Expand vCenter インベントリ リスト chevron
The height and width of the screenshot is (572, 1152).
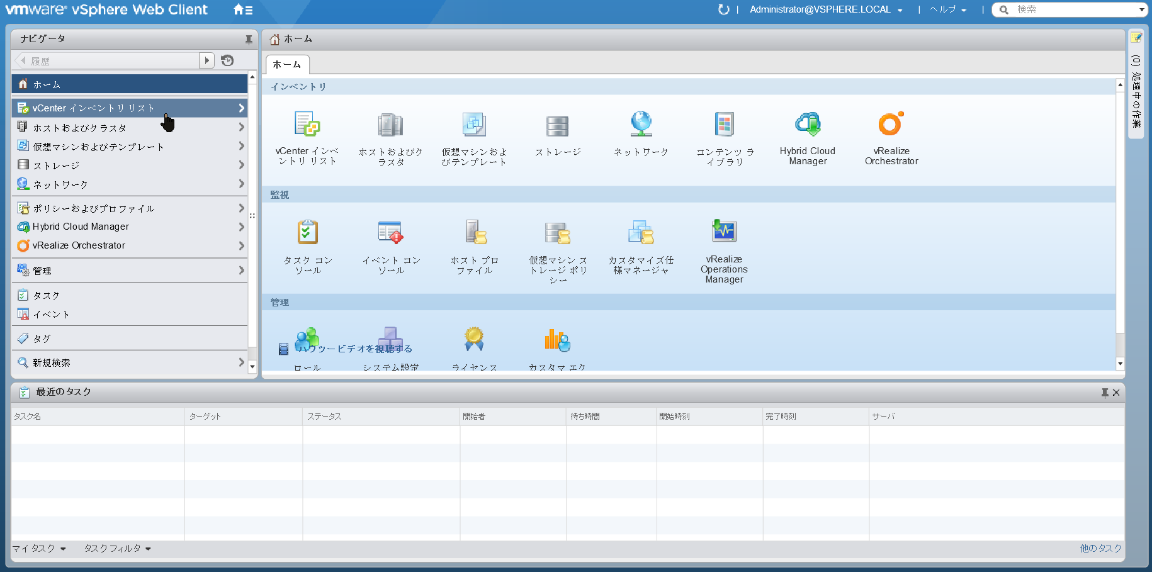tap(241, 108)
